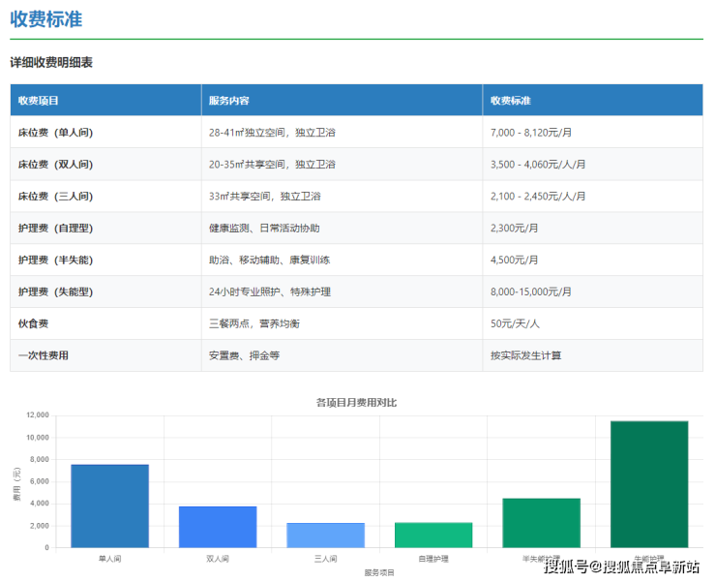This screenshot has height=582, width=716.
Task: Click the 8,000-15,000元/月 price cell
Action: click(x=530, y=291)
